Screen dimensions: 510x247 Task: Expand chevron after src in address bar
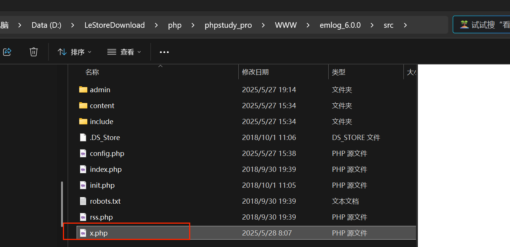point(405,25)
